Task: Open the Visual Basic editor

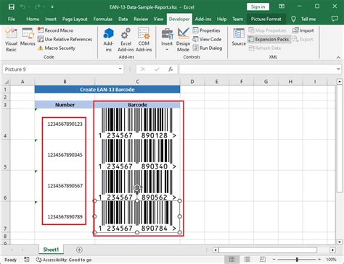Action: pyautogui.click(x=11, y=40)
